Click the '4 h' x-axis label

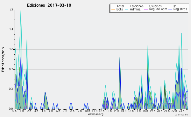pos(43,111)
